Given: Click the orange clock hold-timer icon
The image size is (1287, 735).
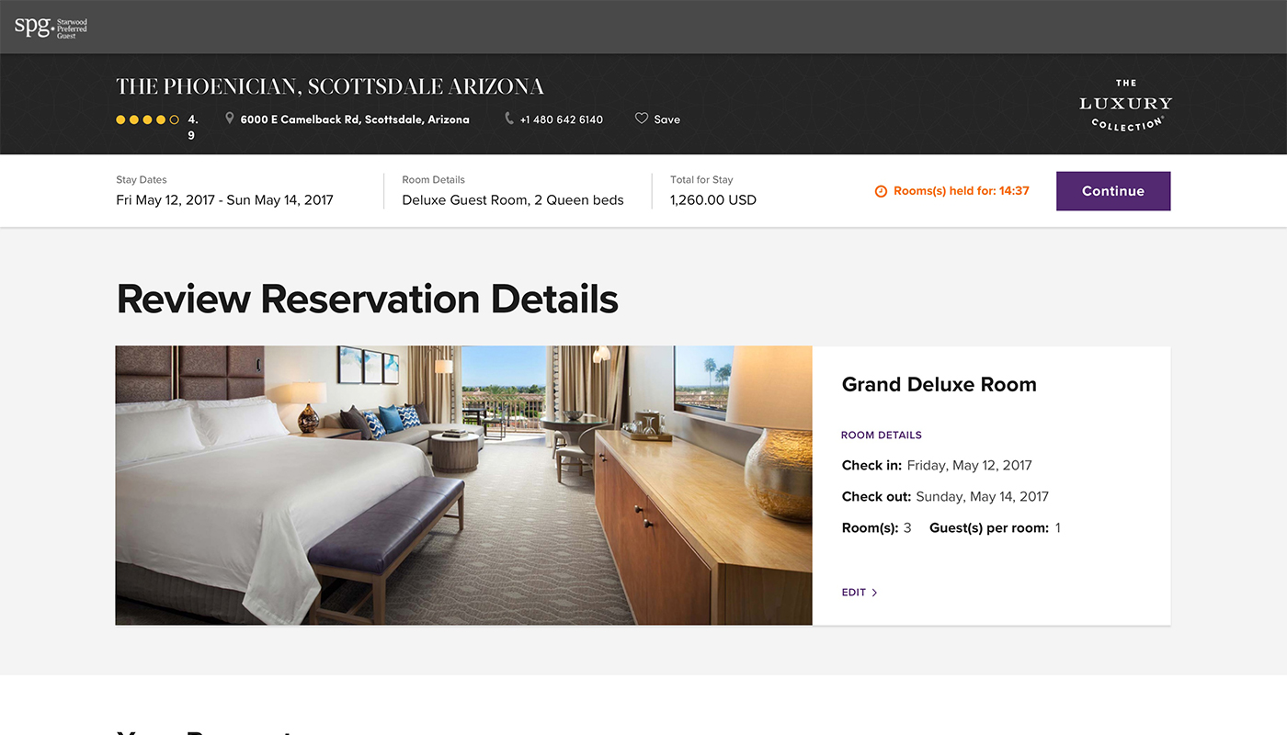Looking at the screenshot, I should [881, 191].
